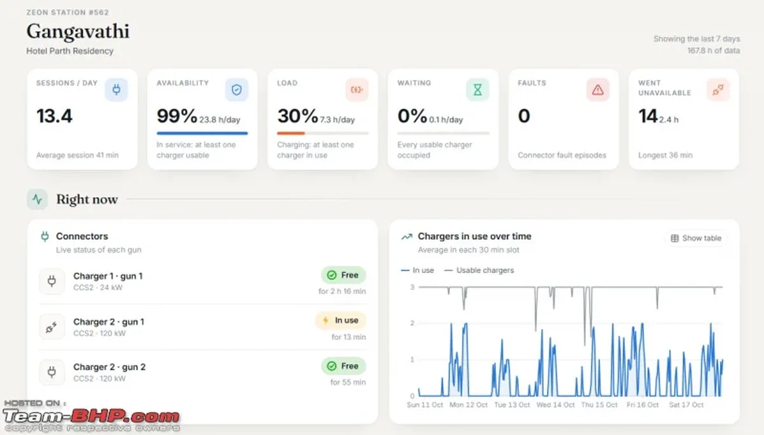Viewport: 764px width, 435px height.
Task: Click the green plug icon beside Connectors heading
Action: click(45, 237)
